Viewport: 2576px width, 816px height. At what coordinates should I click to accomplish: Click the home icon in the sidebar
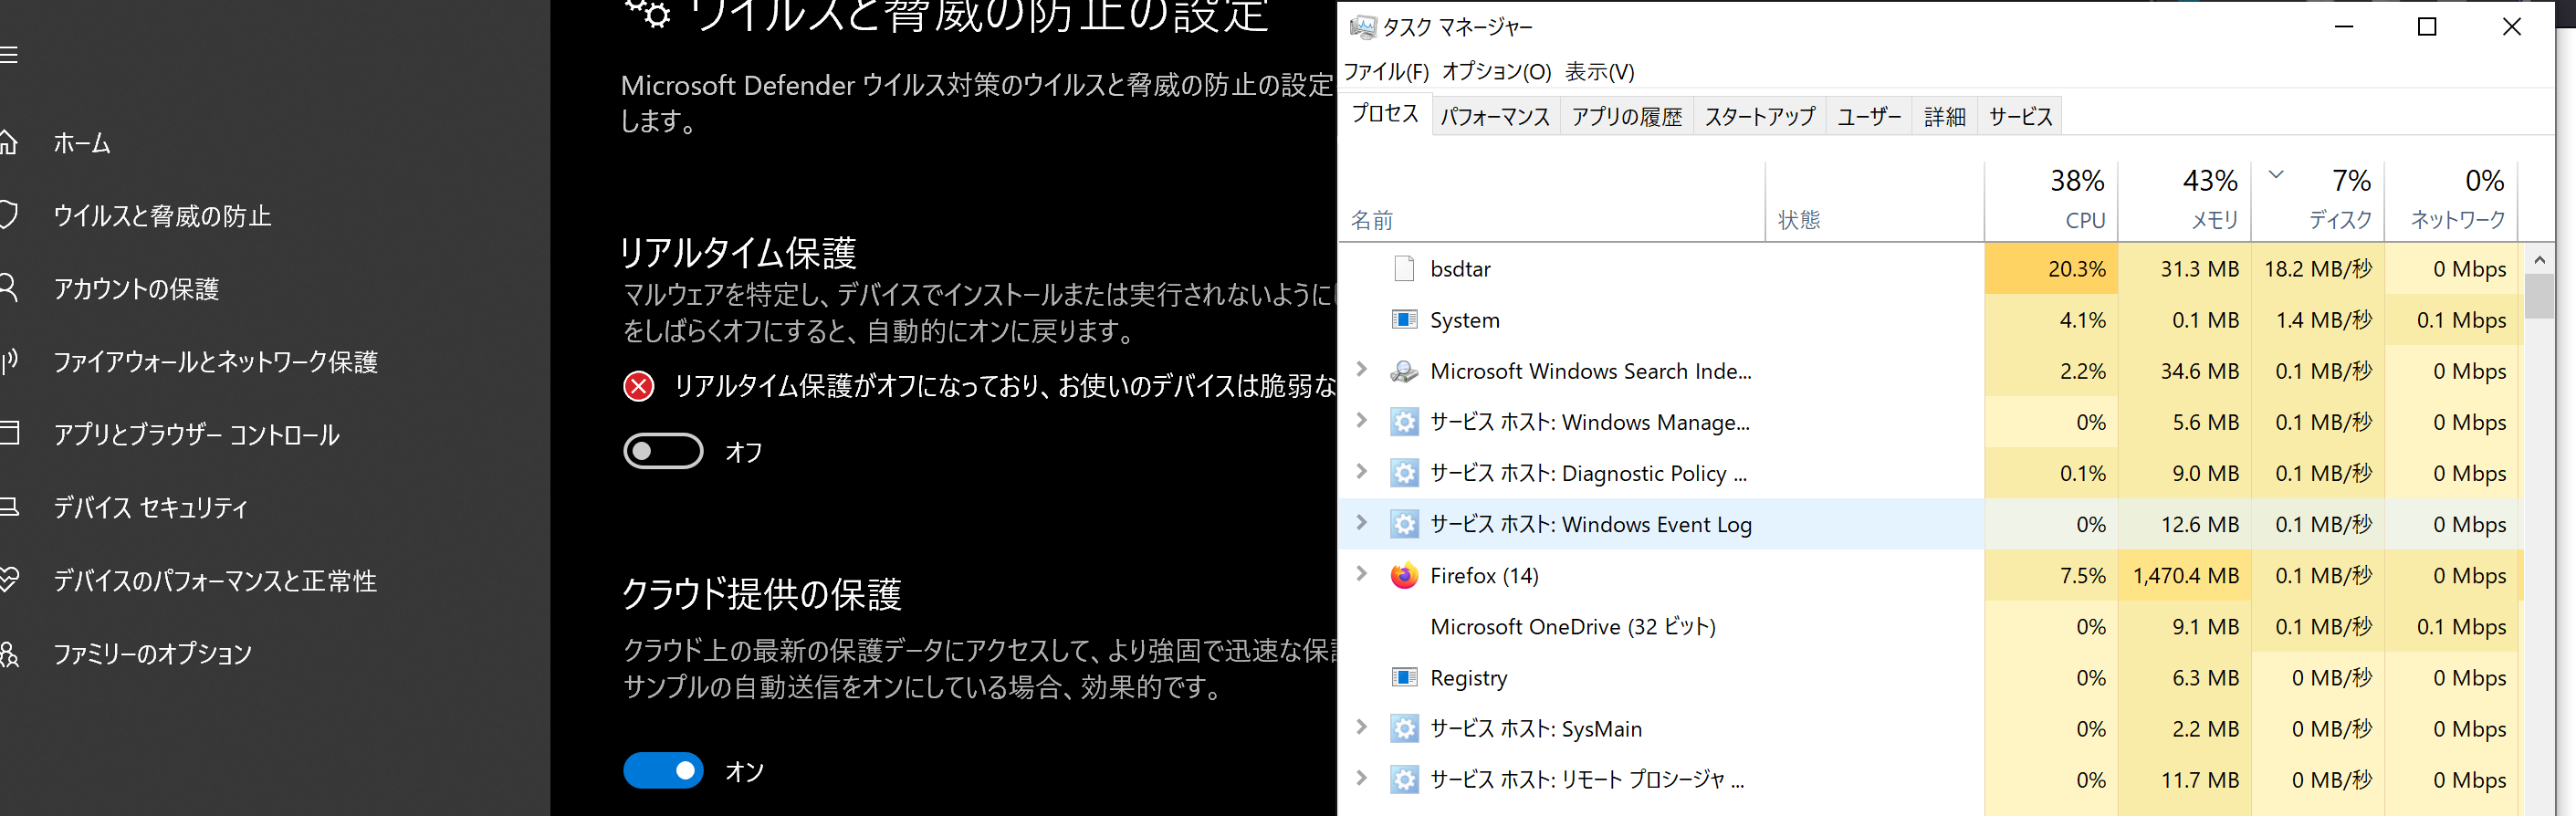coord(8,143)
